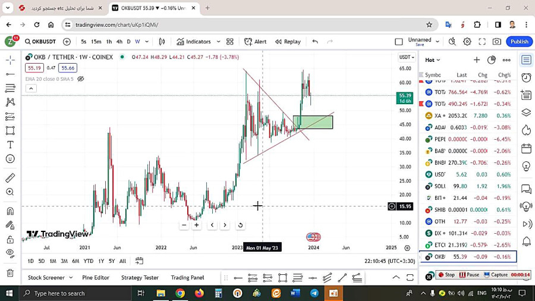
Task: Open the emoji icons tool
Action: coord(10,159)
